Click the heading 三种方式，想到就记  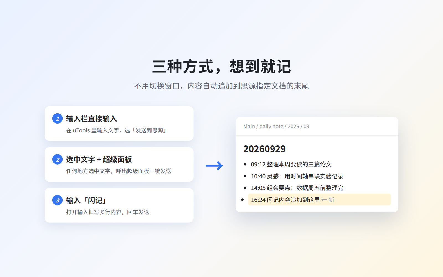pyautogui.click(x=221, y=67)
